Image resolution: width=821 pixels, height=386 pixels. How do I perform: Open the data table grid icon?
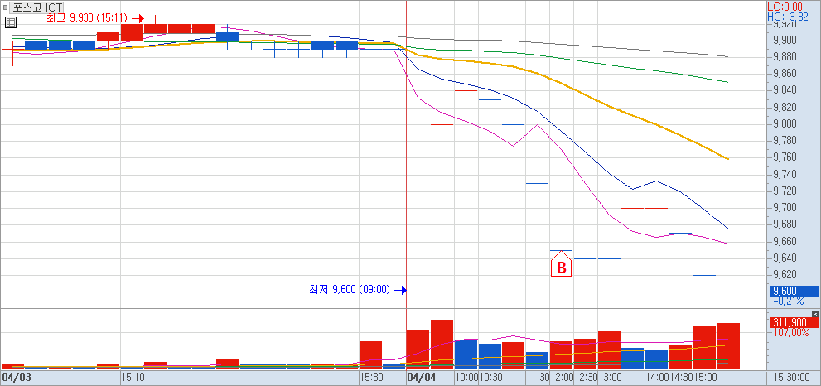click(x=11, y=22)
